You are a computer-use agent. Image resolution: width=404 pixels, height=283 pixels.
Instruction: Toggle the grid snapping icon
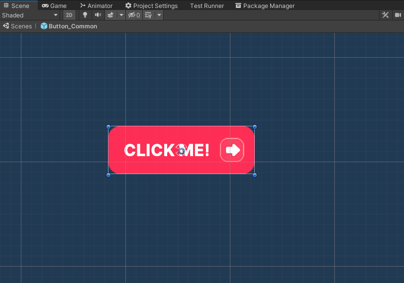coord(148,15)
